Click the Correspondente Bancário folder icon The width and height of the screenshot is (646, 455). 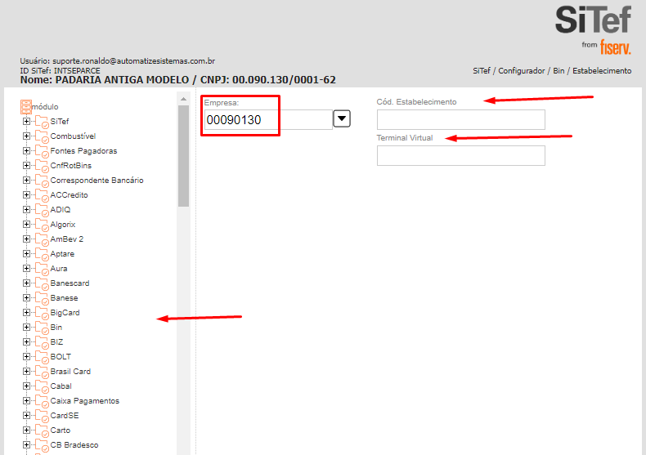click(42, 181)
